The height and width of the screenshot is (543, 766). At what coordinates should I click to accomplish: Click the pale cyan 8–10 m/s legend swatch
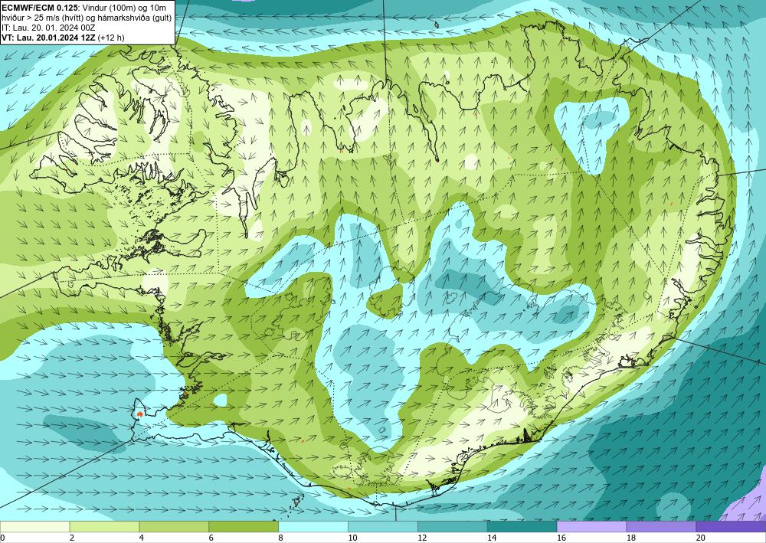tap(313, 527)
